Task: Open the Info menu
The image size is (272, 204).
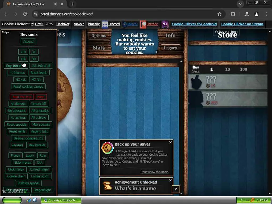Action: [170, 36]
